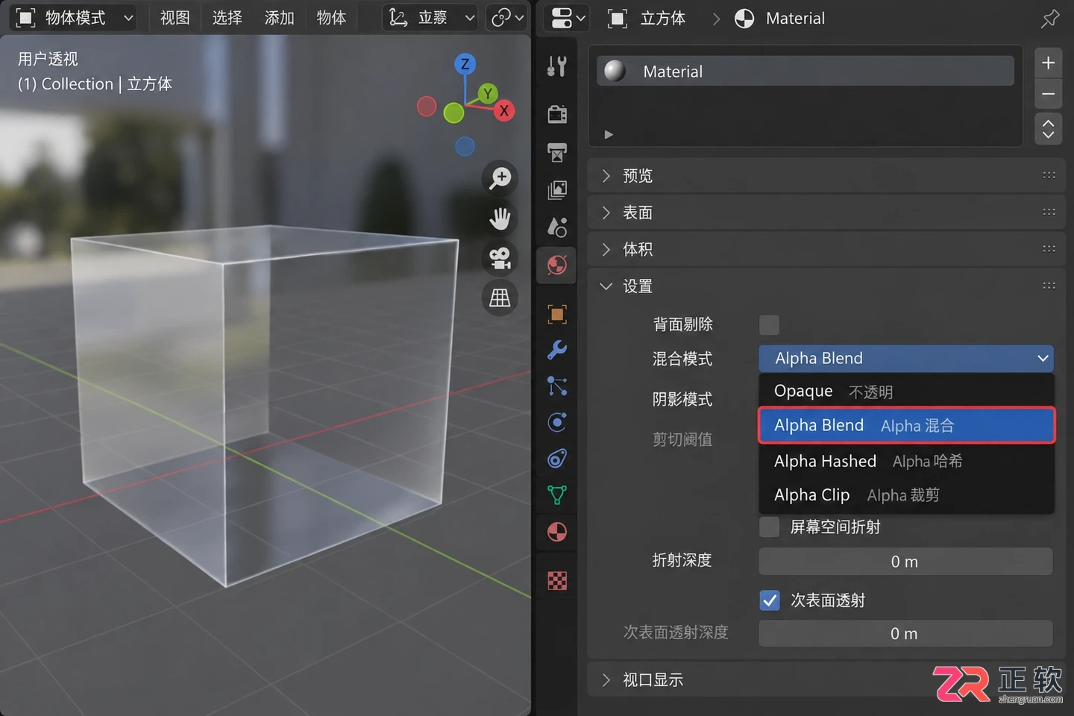Switch perspective/orthographic with grid icon
1074x716 pixels.
tap(500, 298)
